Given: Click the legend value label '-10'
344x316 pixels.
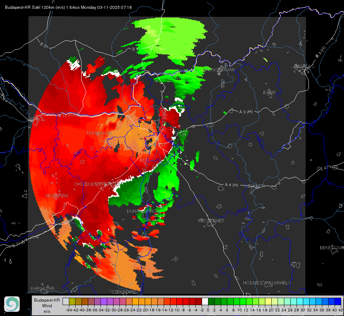Looking at the screenshot, I should 176,310.
